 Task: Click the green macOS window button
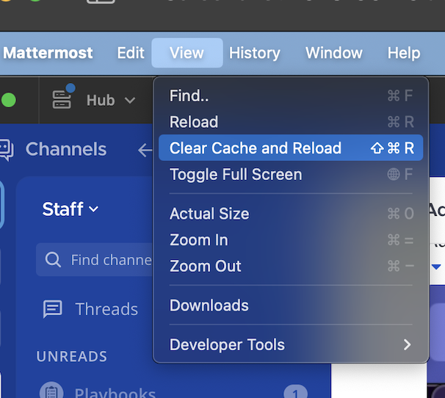(x=9, y=100)
